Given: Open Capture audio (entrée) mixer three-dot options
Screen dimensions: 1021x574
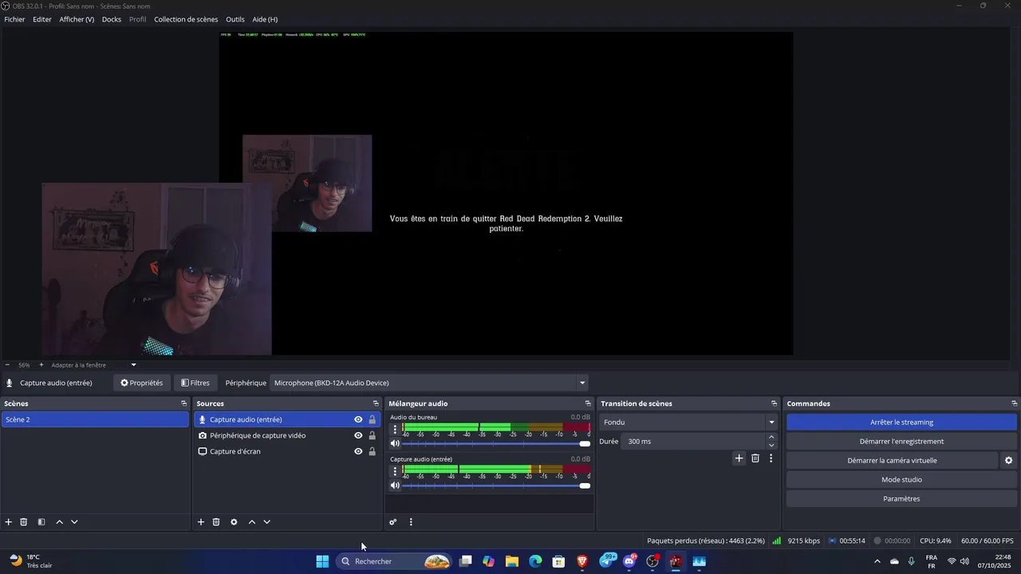Looking at the screenshot, I should point(395,471).
